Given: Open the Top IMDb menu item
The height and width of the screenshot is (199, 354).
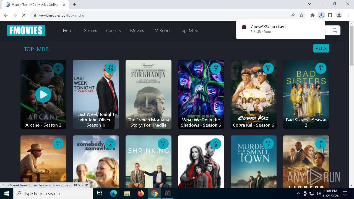Looking at the screenshot, I should click(x=189, y=31).
